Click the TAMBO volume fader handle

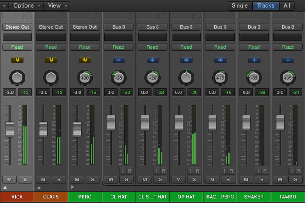(280, 123)
